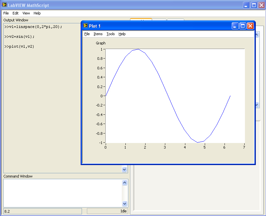Close the LabVIEW MathScript main window

(261, 5)
